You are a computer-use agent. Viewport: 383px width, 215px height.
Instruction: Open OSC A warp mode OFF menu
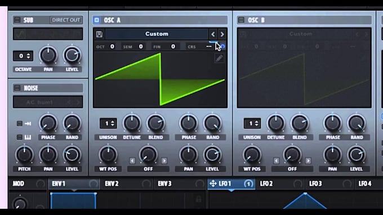click(148, 169)
